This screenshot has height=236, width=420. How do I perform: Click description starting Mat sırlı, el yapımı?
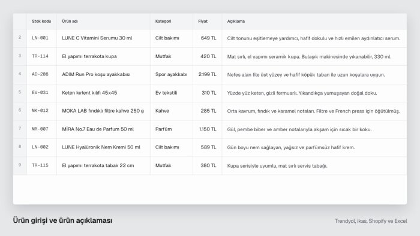(314, 56)
